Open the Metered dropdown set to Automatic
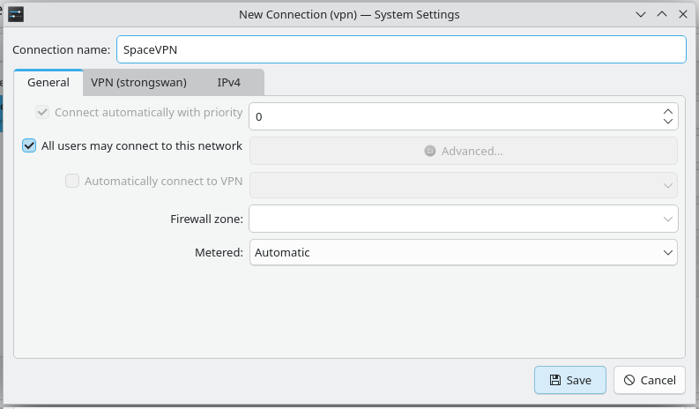This screenshot has width=699, height=409. click(464, 252)
